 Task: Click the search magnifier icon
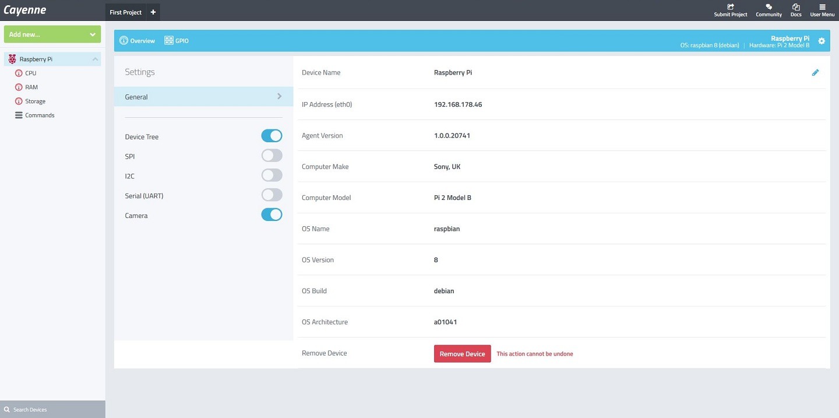point(7,409)
